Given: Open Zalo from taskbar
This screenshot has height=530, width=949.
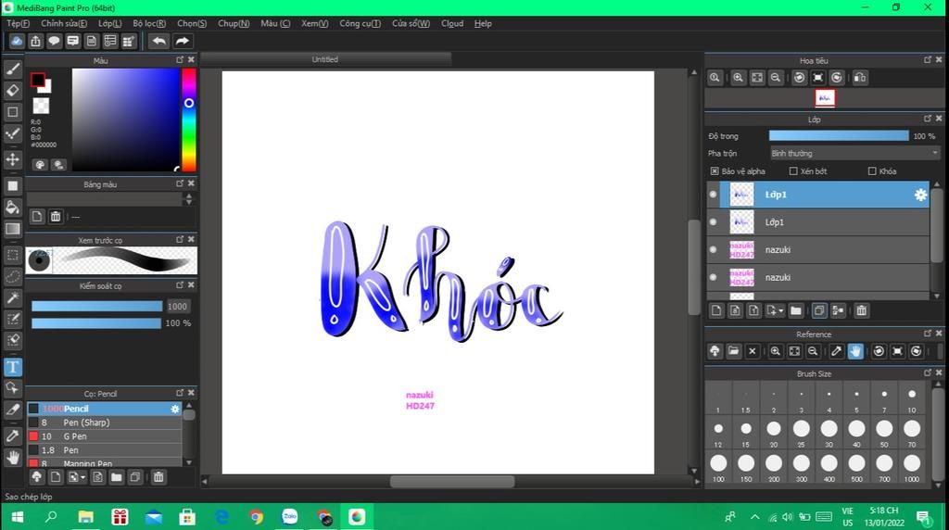Looking at the screenshot, I should tap(290, 517).
